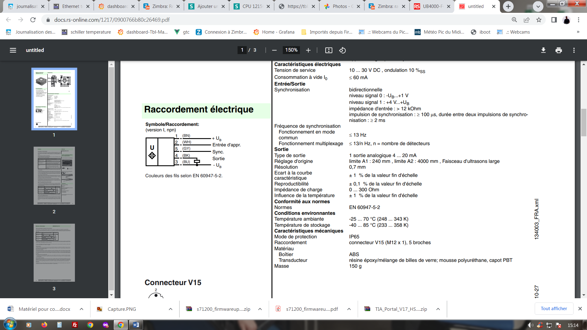This screenshot has height=330, width=587.
Task: Click the PDF zoom in plus button
Action: 308,50
